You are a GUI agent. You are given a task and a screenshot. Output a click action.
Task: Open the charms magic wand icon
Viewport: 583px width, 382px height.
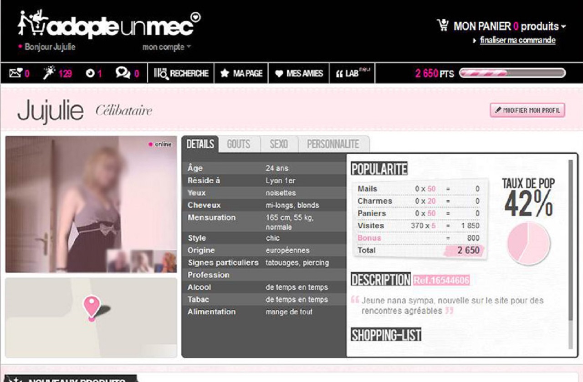click(49, 73)
